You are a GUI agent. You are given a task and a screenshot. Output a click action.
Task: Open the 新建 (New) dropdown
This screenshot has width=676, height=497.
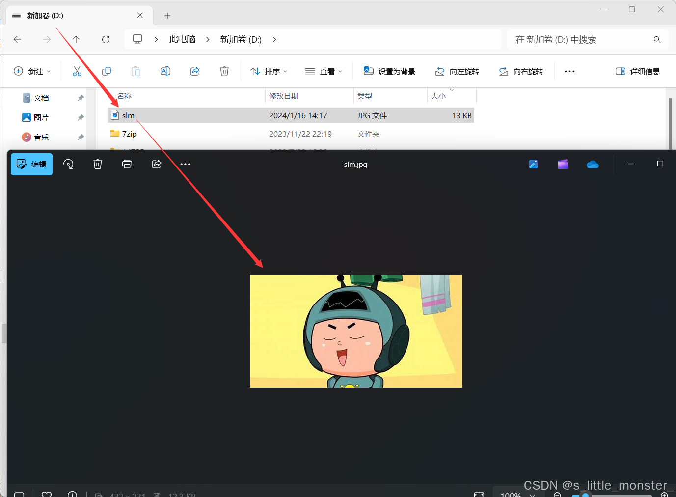(32, 71)
